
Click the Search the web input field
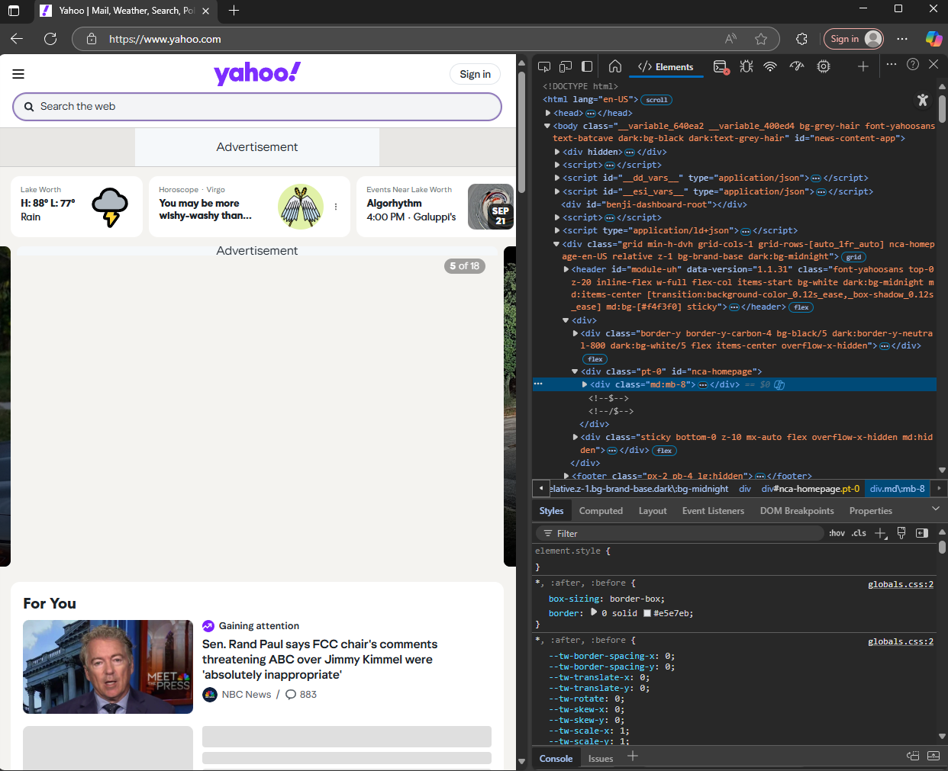[x=257, y=107]
